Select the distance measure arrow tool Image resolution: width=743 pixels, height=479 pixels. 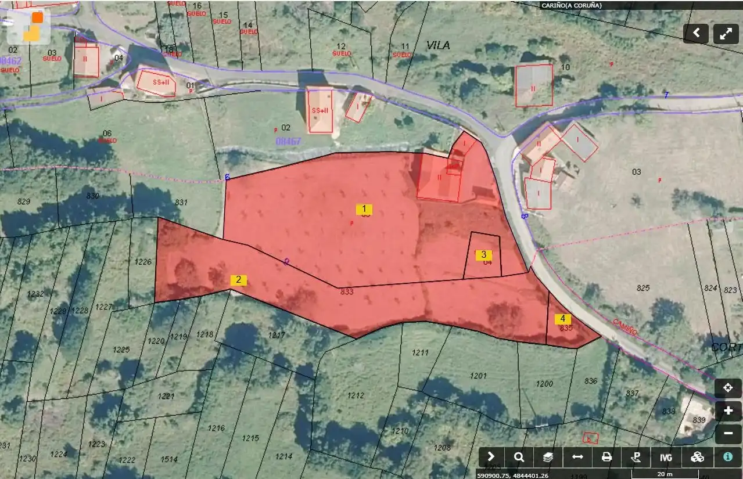[x=577, y=457]
